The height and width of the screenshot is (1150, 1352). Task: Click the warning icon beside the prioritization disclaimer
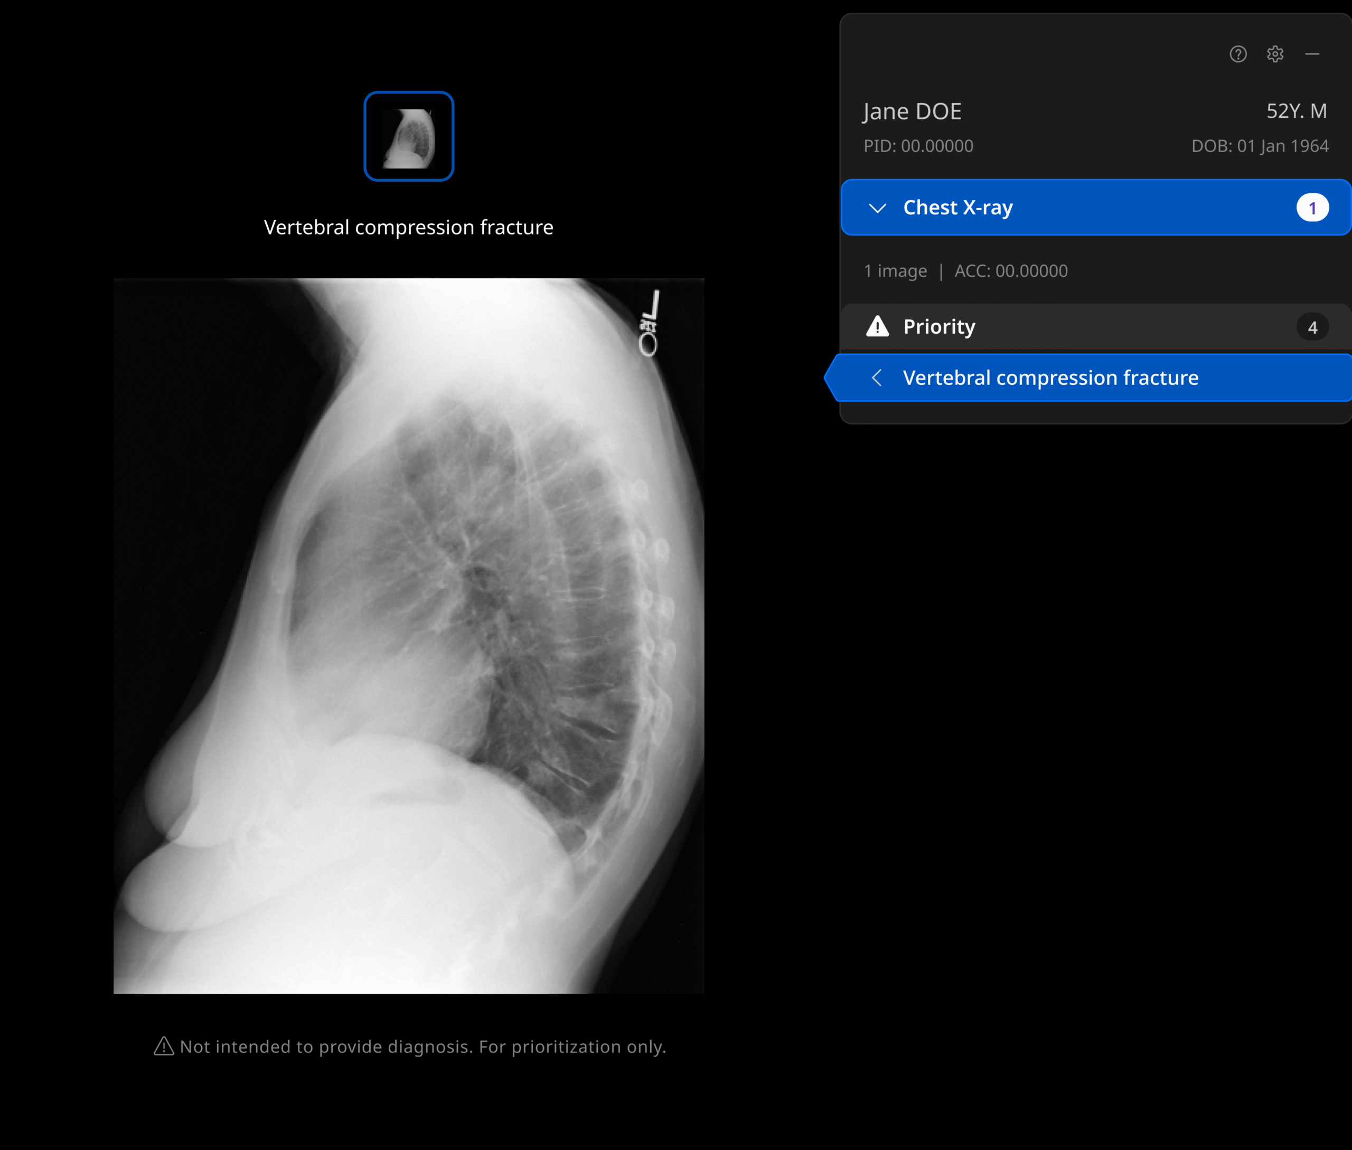(164, 1047)
